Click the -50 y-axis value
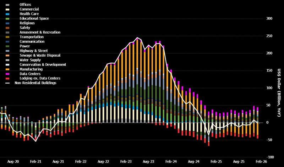Screen dimensions: 284x167 pyautogui.click(x=269, y=140)
